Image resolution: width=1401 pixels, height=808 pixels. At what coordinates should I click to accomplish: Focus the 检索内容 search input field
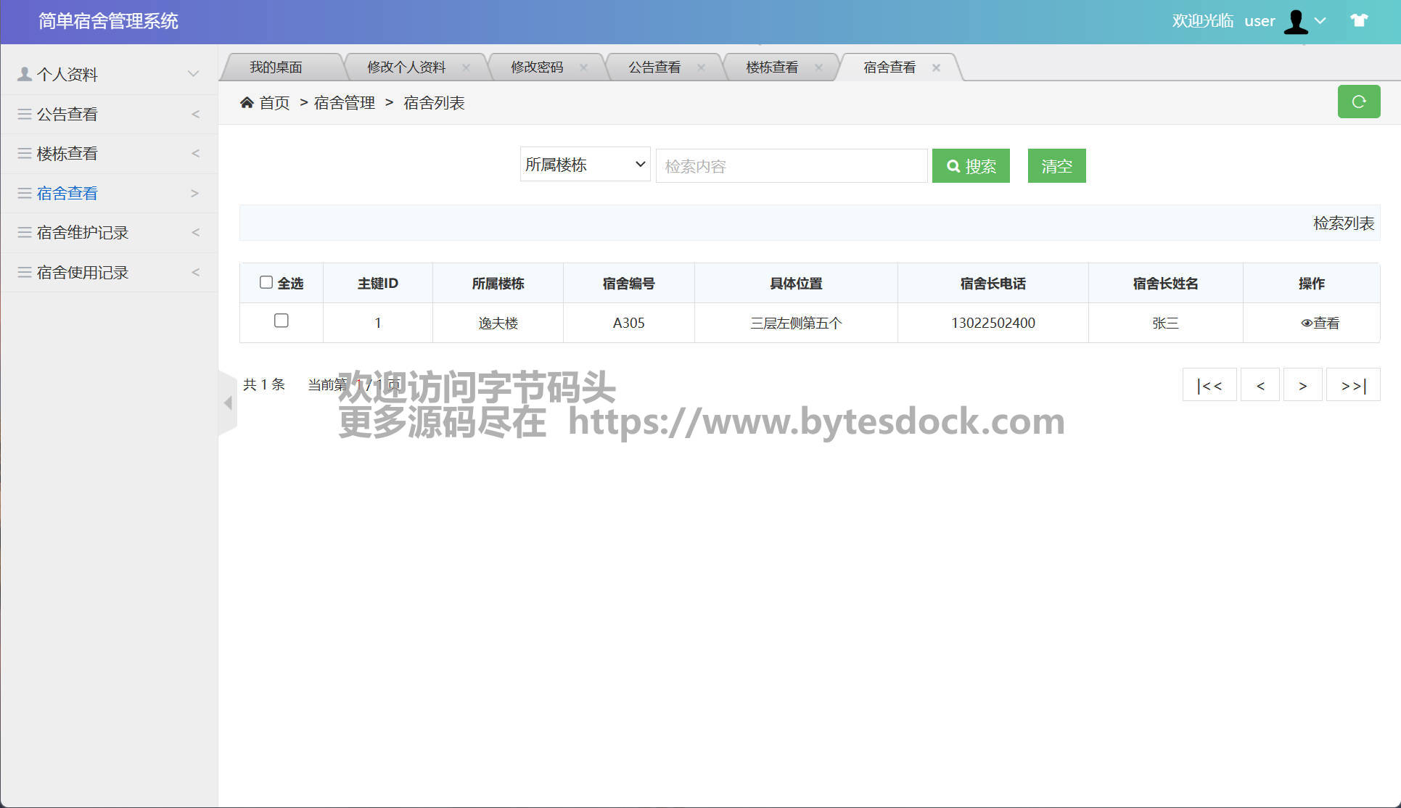pos(791,166)
